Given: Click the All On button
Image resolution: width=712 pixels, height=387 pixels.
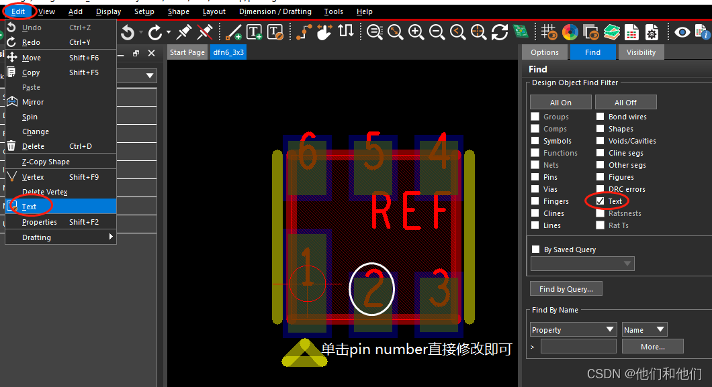Looking at the screenshot, I should tap(561, 102).
